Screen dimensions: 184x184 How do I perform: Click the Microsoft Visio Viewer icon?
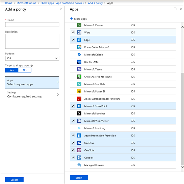click(x=79, y=121)
